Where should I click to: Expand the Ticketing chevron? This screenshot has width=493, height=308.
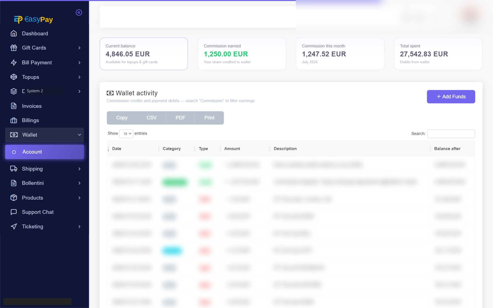click(79, 227)
